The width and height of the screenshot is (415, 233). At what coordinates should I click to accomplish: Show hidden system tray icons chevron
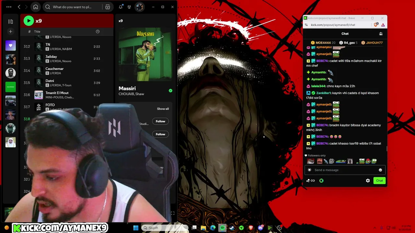point(375,228)
